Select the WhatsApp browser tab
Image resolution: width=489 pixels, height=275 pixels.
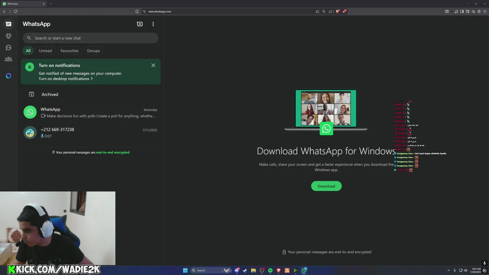[x=24, y=4]
